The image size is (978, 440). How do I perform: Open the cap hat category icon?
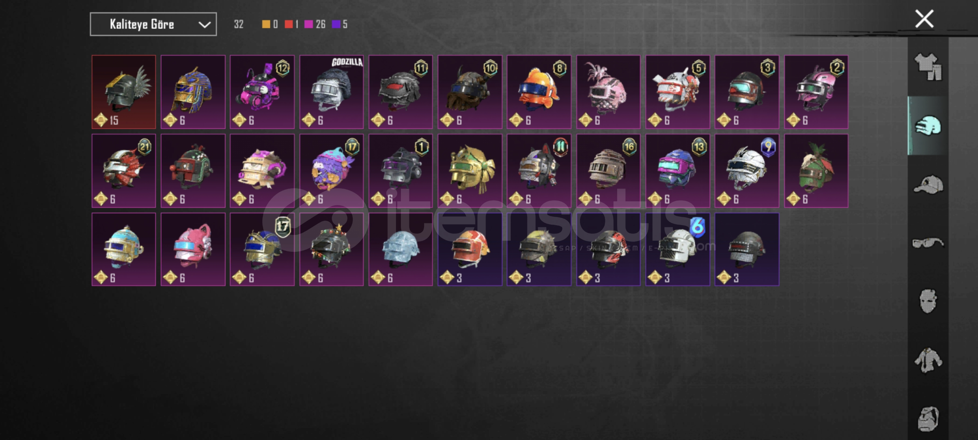point(928,185)
